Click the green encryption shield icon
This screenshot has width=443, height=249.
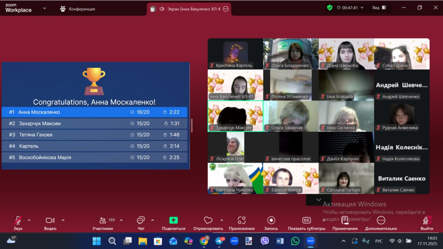(329, 8)
